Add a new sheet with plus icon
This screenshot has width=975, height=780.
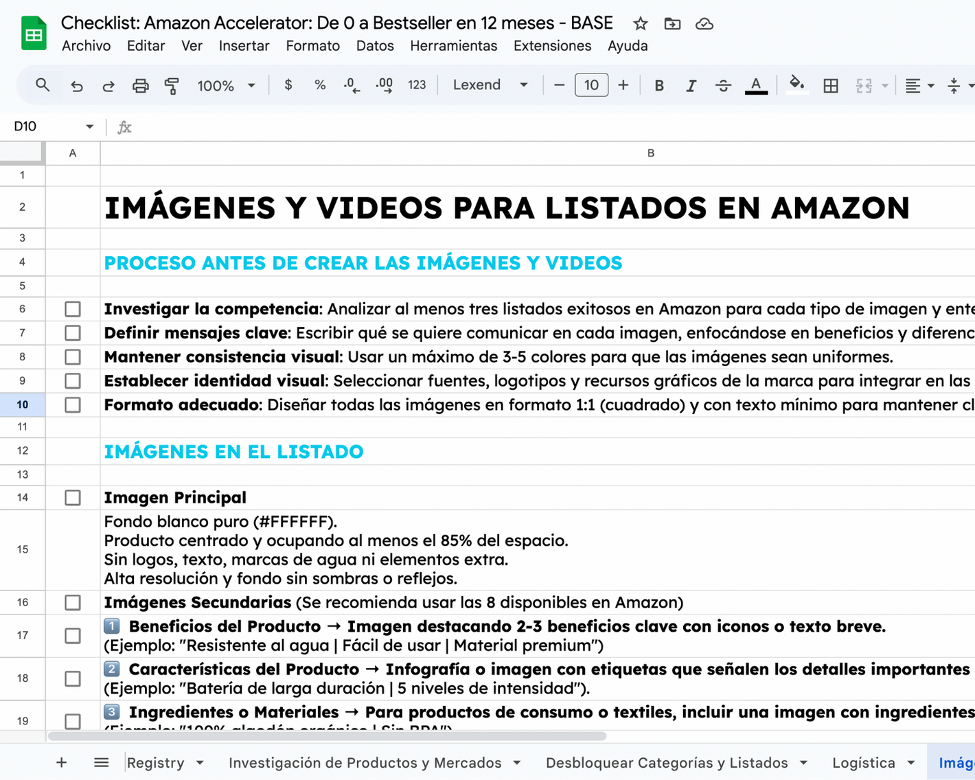[x=61, y=762]
